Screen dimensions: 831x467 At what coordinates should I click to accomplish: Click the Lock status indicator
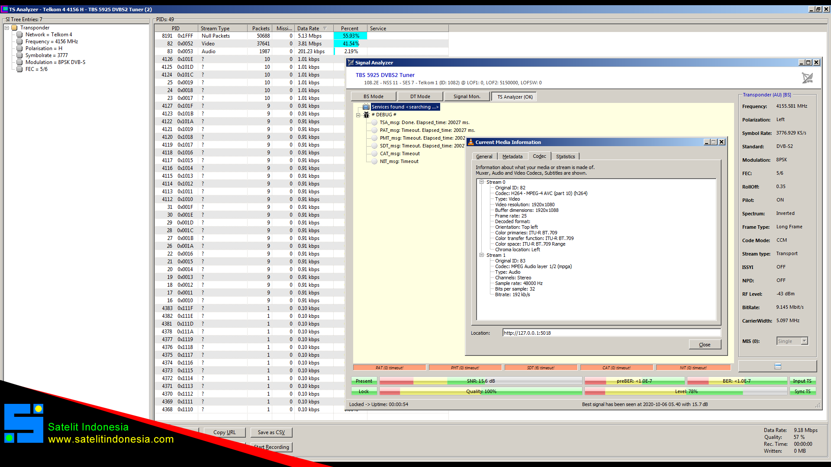[x=364, y=391]
